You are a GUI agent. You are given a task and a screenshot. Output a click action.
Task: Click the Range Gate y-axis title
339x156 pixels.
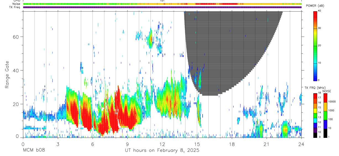pyautogui.click(x=7, y=75)
